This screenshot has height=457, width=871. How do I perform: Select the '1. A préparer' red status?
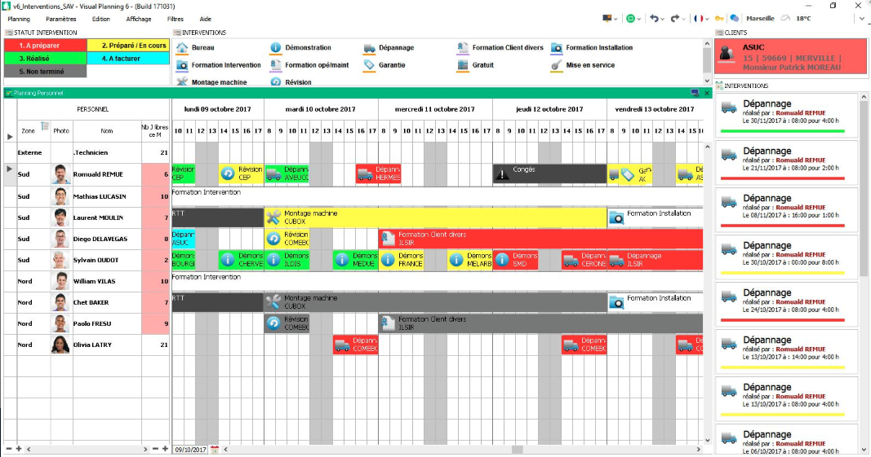(x=46, y=46)
